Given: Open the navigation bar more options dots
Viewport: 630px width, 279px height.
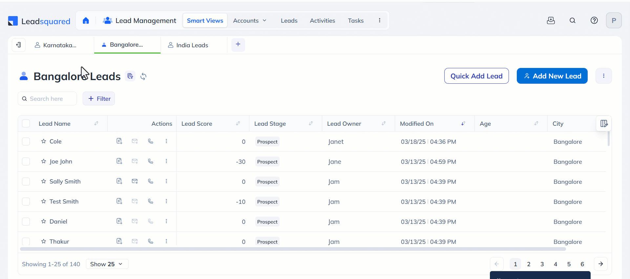Looking at the screenshot, I should 380,20.
